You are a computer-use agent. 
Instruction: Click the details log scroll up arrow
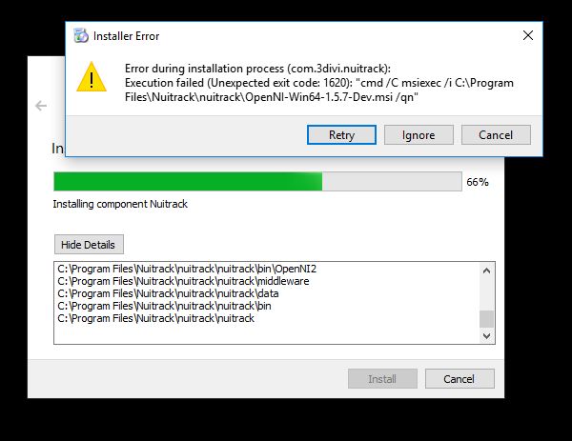486,271
